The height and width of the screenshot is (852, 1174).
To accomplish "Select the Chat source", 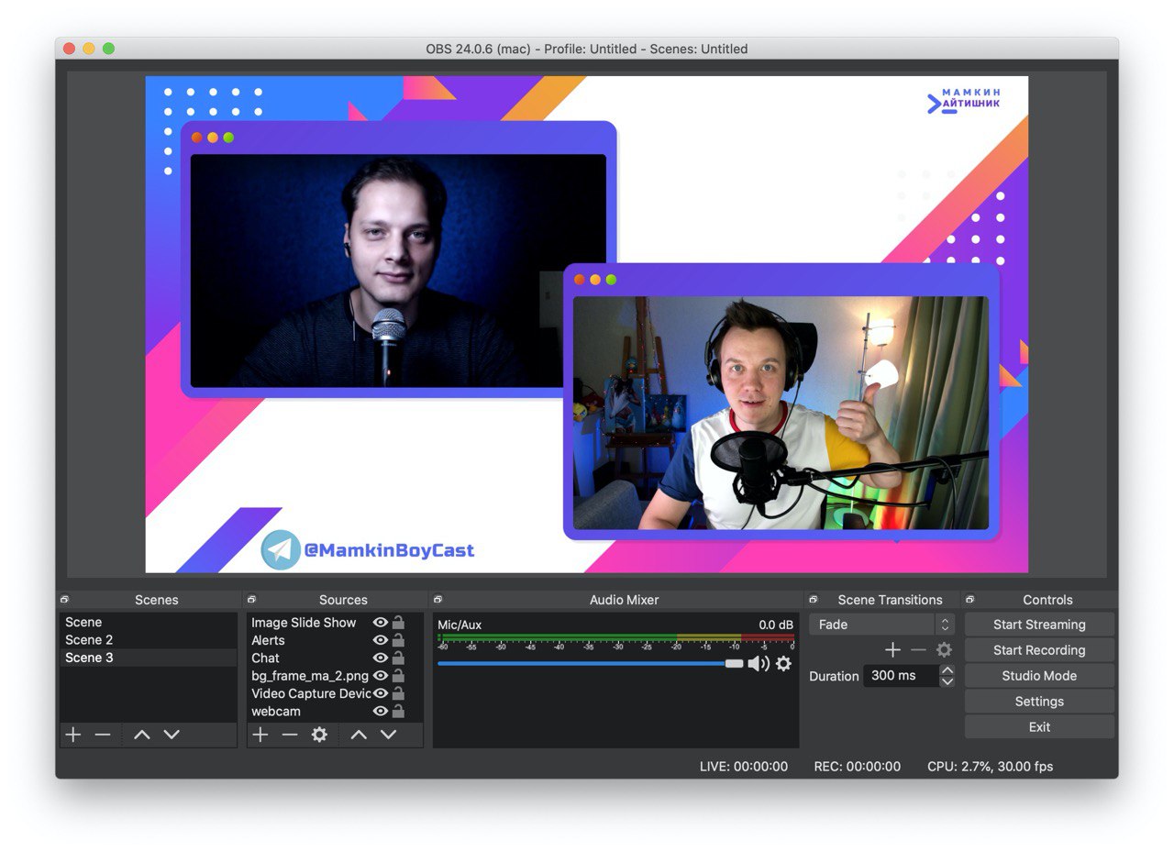I will [265, 658].
